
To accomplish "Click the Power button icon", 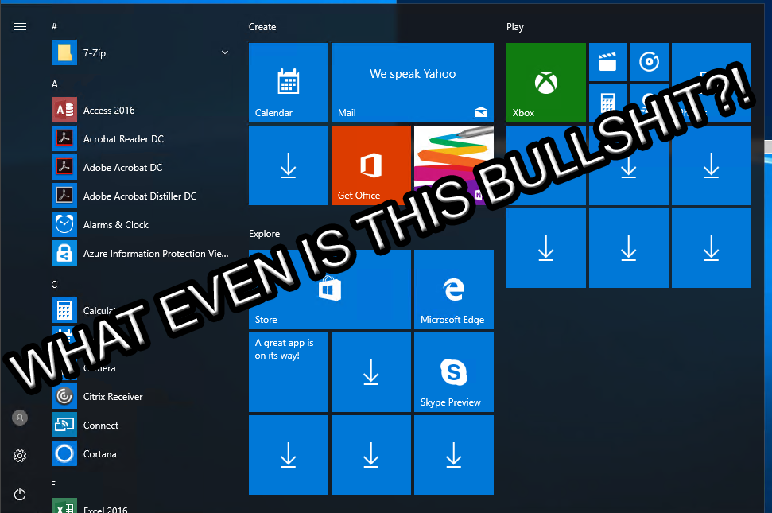I will point(20,494).
